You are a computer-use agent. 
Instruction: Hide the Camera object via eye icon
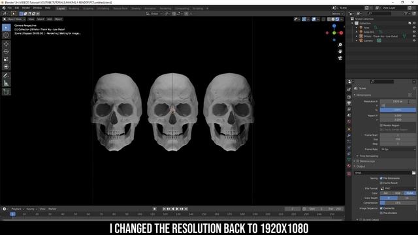coord(414,40)
